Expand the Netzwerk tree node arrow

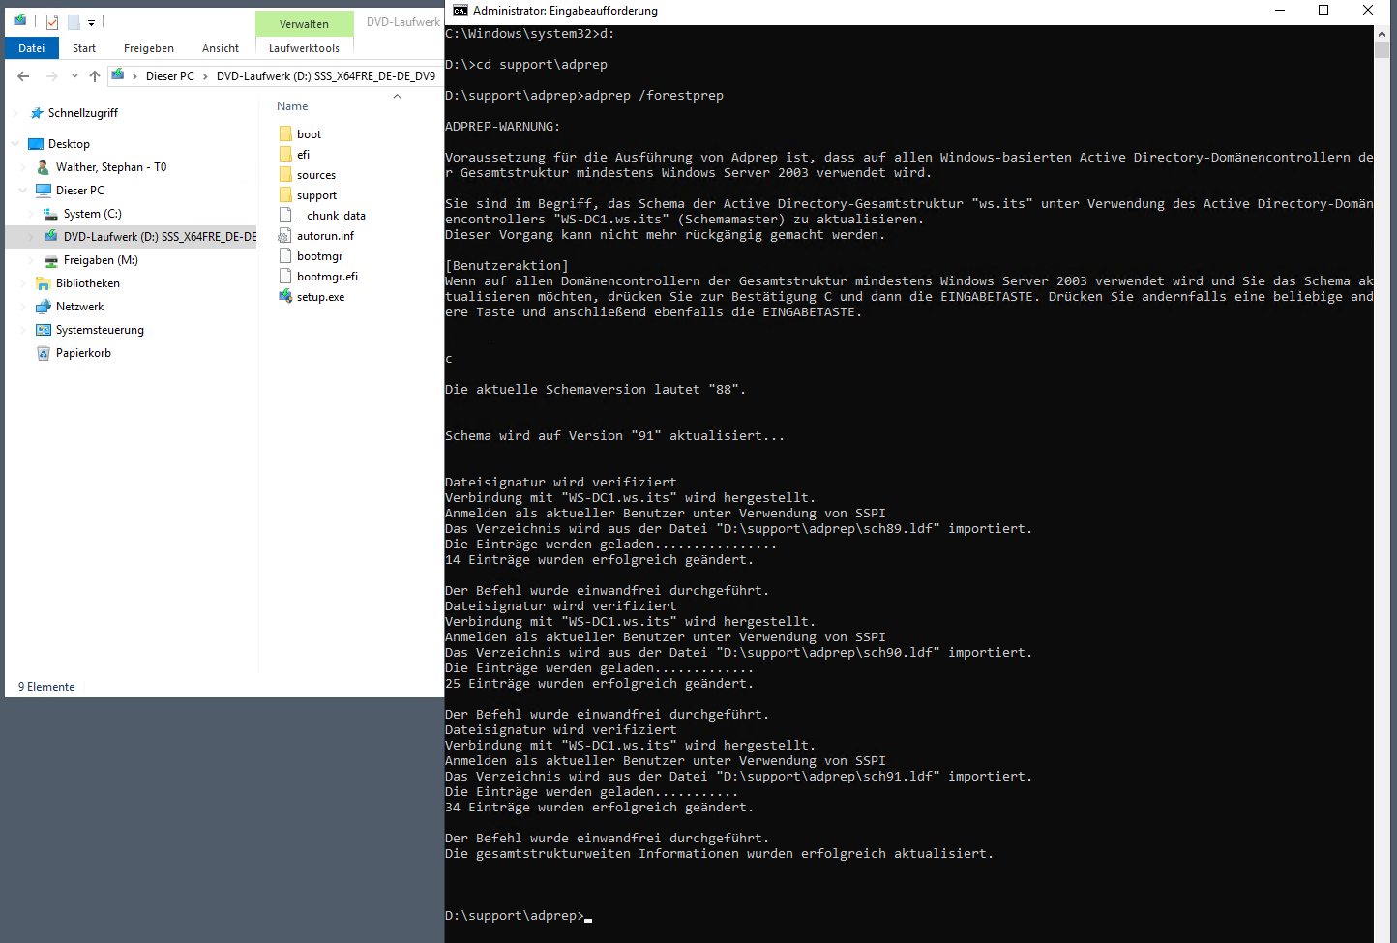(x=23, y=307)
